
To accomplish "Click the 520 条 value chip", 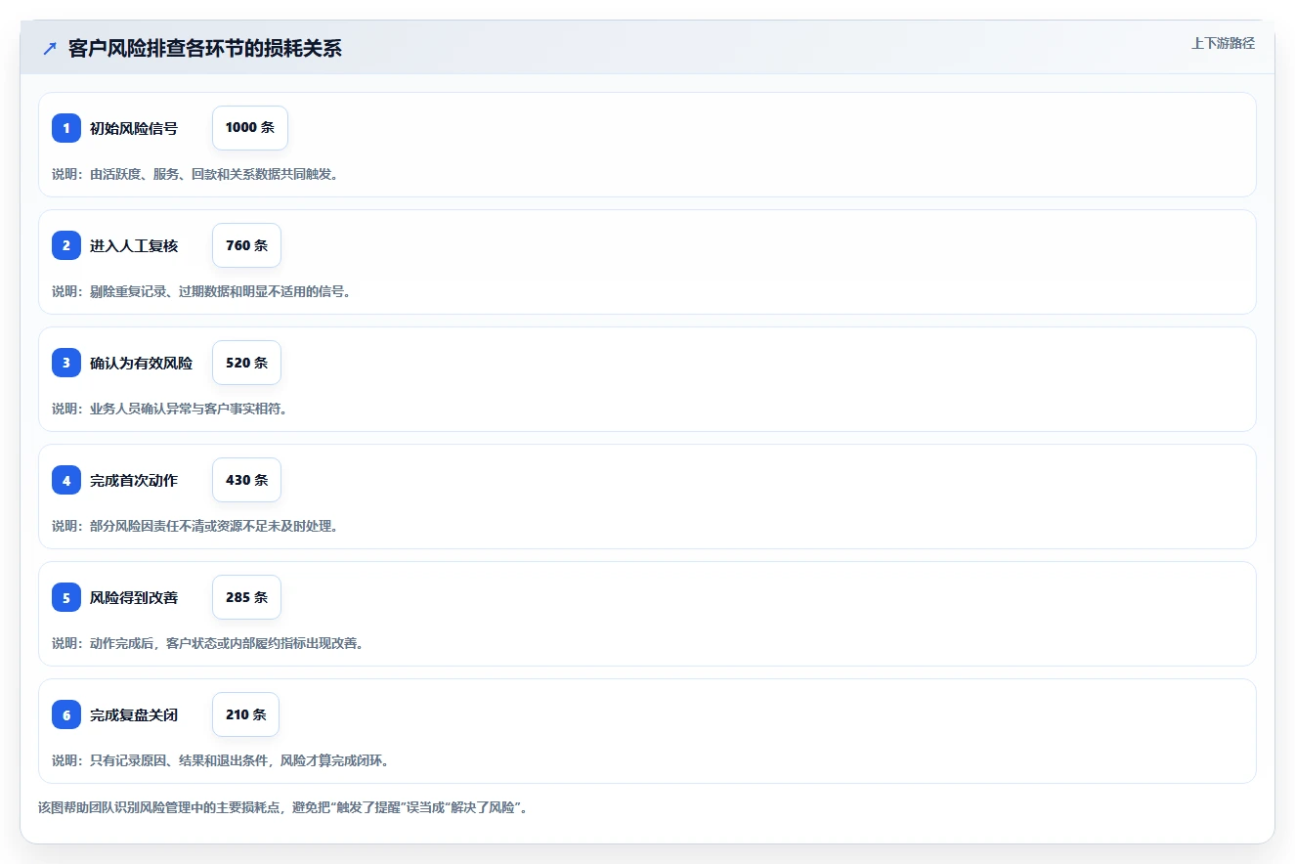I will (246, 363).
